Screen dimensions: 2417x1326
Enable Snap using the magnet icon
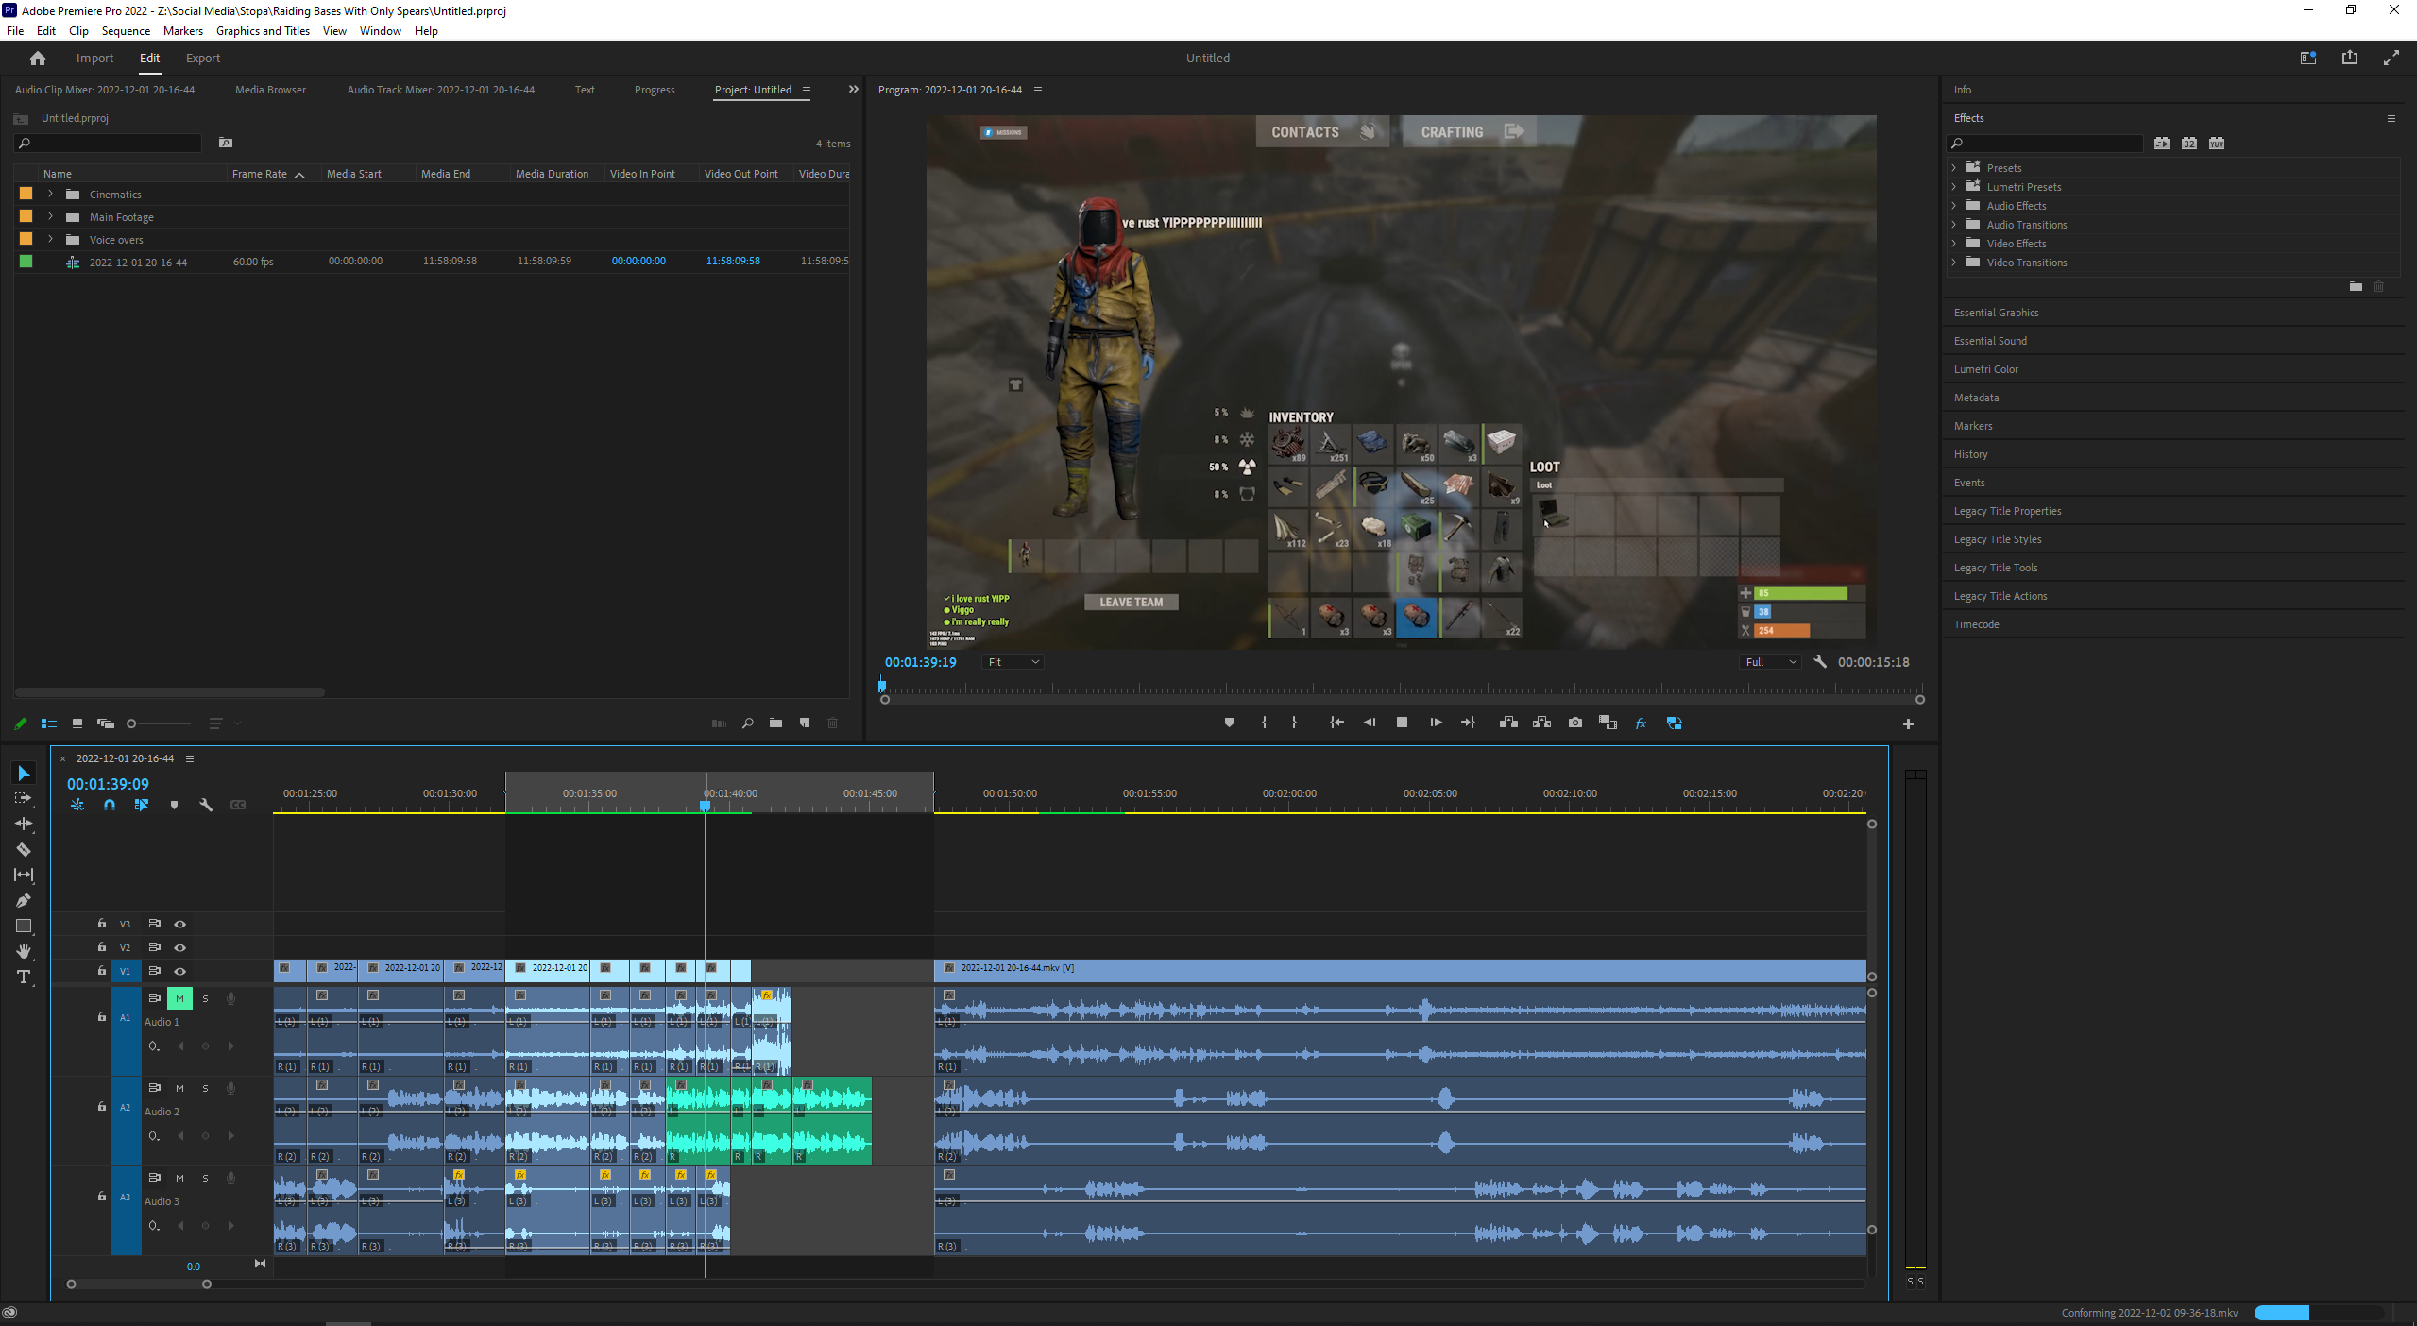[109, 805]
